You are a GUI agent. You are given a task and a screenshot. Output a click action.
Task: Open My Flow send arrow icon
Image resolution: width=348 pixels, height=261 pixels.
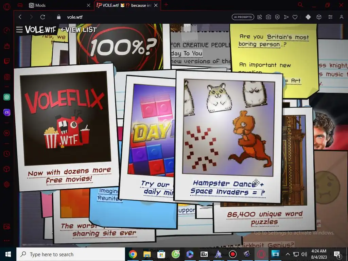pyautogui.click(x=286, y=17)
